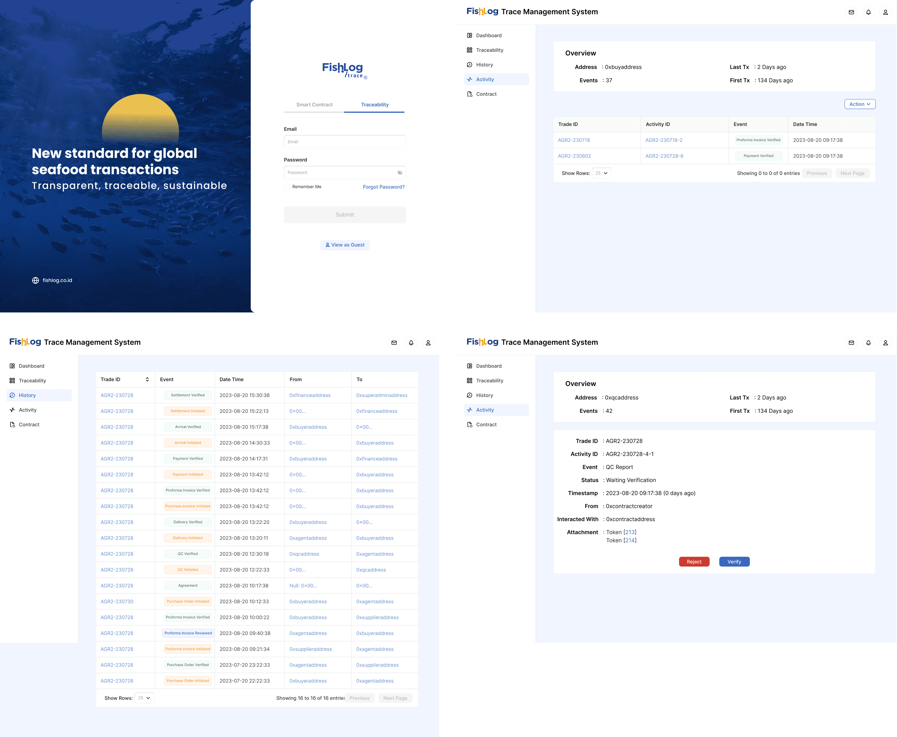
Task: Check the Remember Me checkbox
Action: 287,187
